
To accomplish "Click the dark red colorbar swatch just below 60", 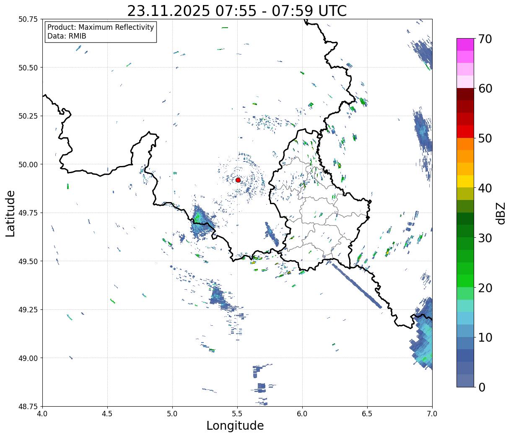I will tap(465, 94).
